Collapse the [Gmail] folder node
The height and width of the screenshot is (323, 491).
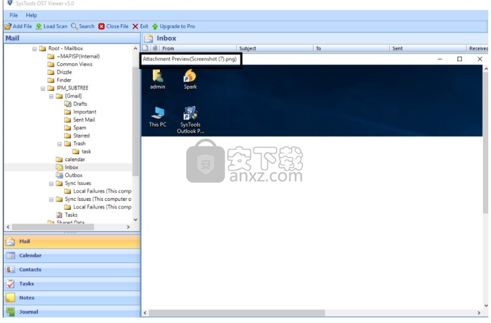point(52,97)
